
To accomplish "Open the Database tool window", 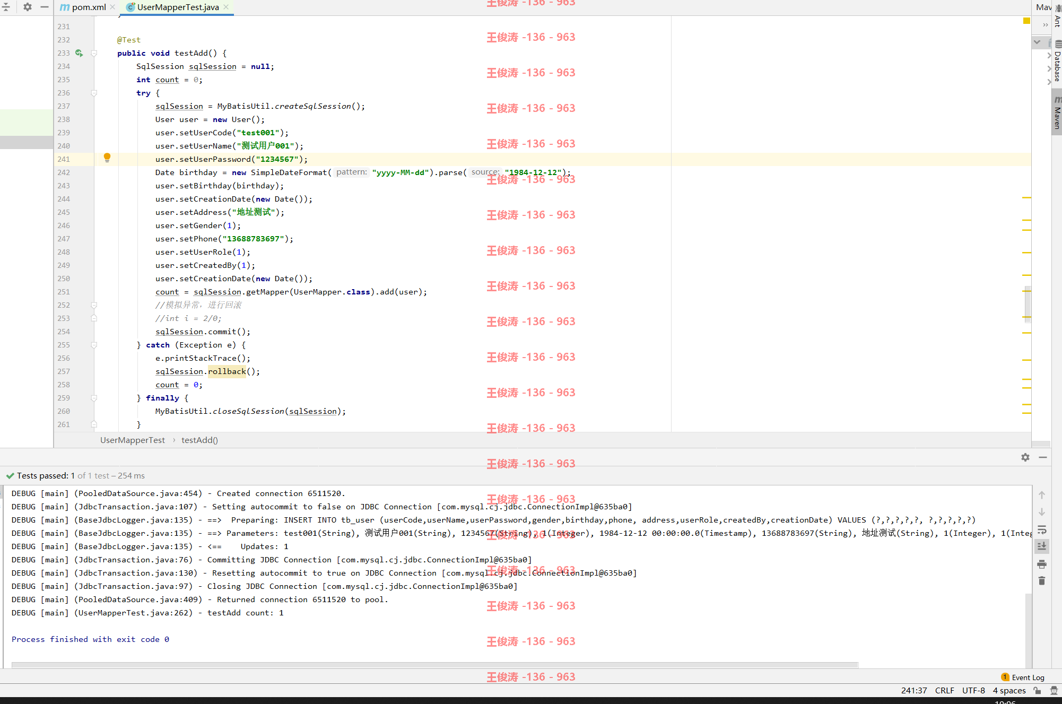I will pyautogui.click(x=1057, y=61).
